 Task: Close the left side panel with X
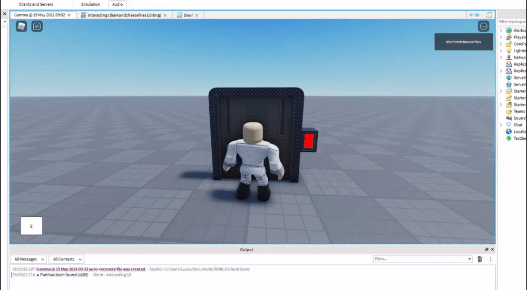[5, 14]
